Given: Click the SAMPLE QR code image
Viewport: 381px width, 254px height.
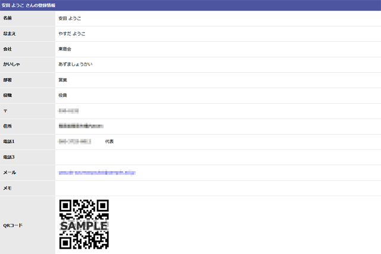Looking at the screenshot, I should (x=84, y=224).
